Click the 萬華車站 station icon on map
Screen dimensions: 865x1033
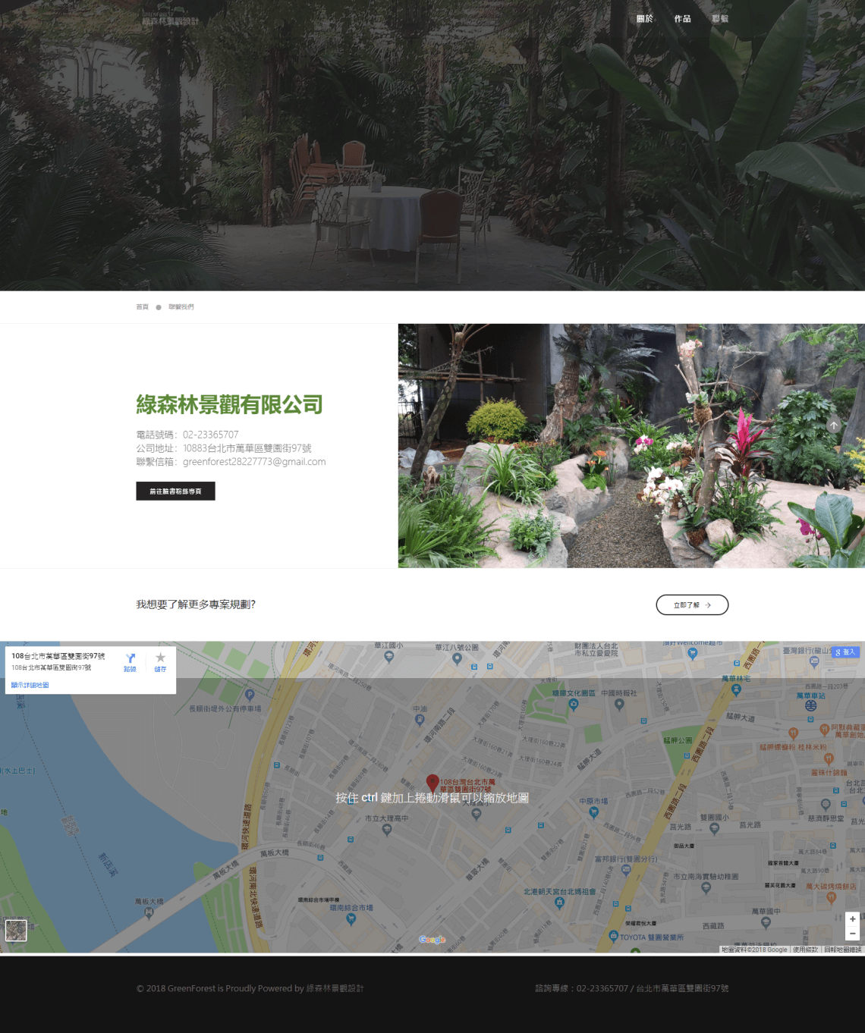[810, 705]
